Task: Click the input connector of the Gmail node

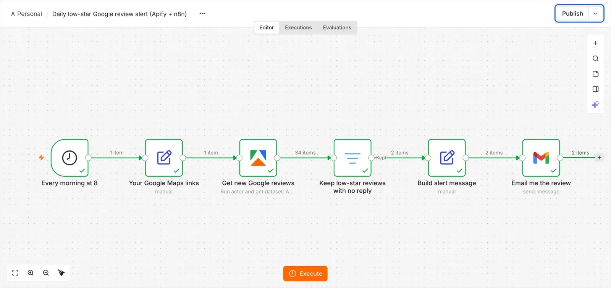Action: coord(522,158)
